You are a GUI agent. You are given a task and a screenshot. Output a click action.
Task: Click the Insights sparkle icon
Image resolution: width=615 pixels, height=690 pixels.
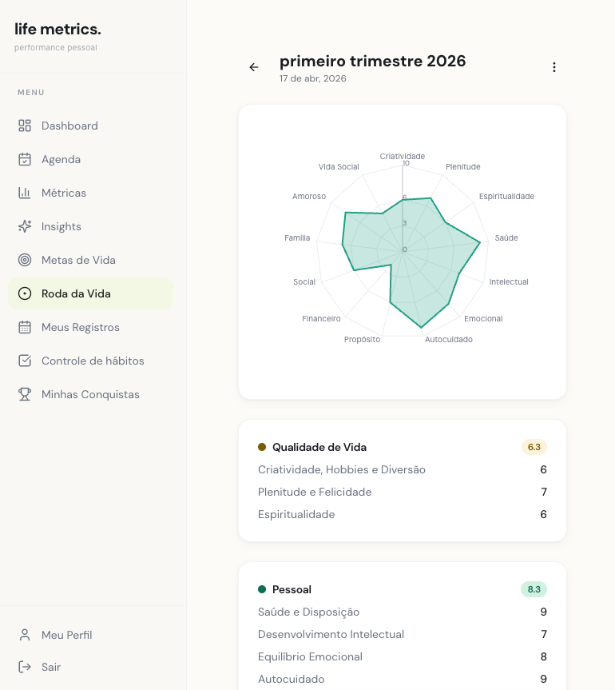click(25, 226)
